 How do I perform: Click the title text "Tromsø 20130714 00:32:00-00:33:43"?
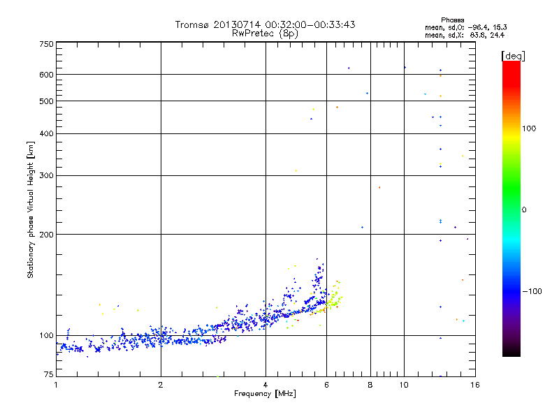coord(265,24)
